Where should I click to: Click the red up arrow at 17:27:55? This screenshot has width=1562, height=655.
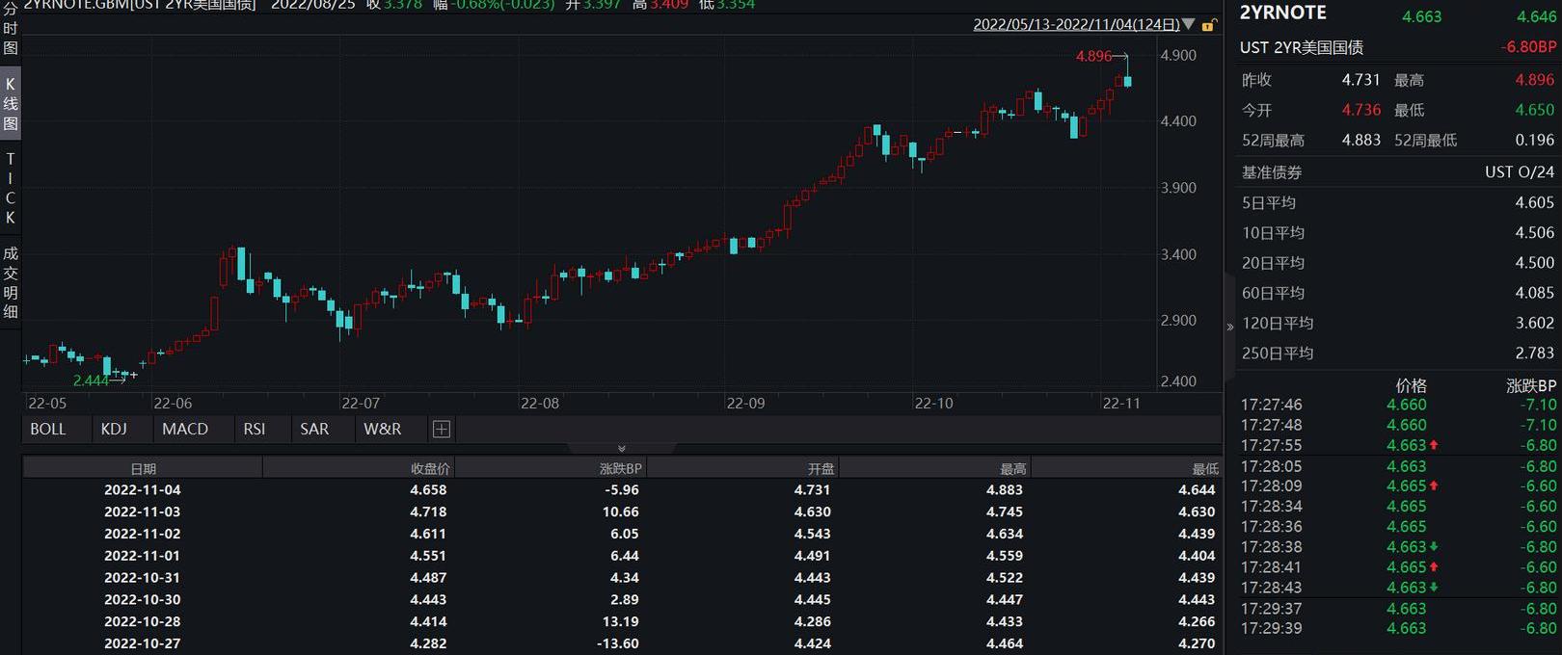1435,445
